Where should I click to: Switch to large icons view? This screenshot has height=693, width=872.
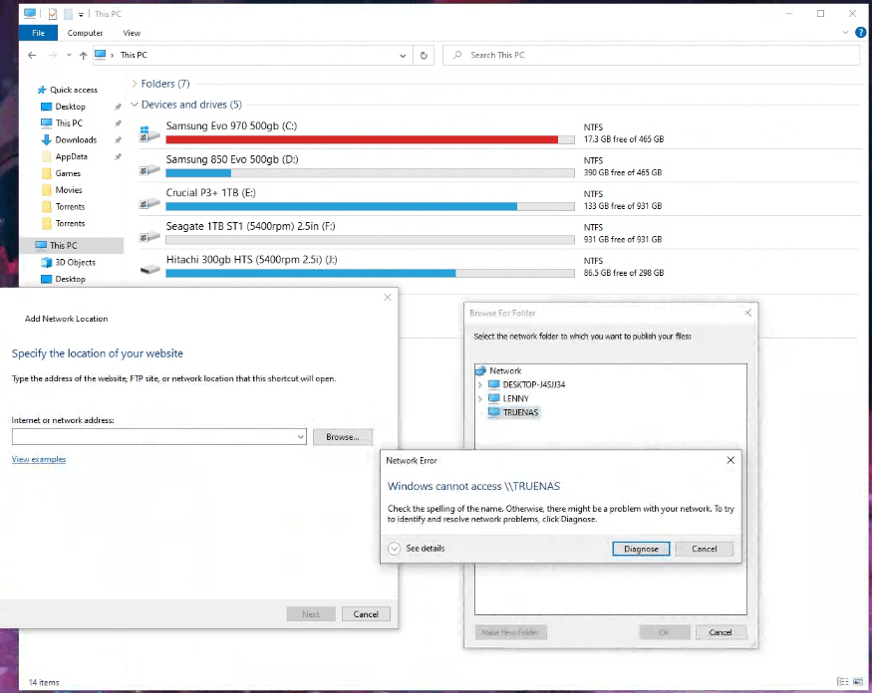857,682
